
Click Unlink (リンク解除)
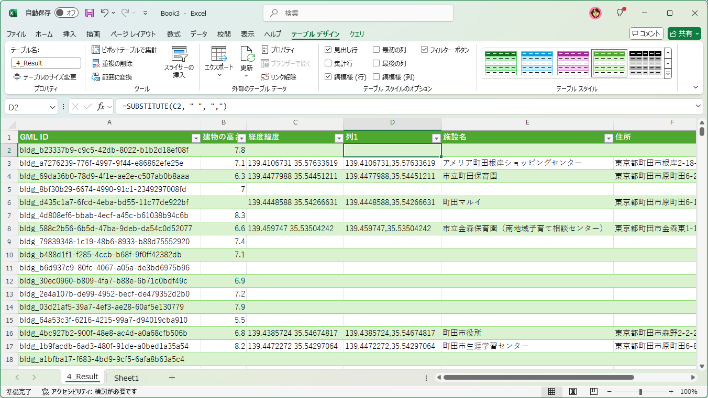279,77
